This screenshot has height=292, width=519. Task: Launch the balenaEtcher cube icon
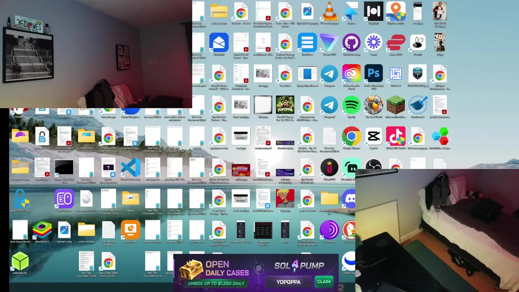click(20, 262)
